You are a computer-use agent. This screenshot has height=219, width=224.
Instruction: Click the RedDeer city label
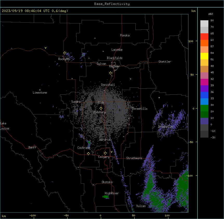point(114,66)
